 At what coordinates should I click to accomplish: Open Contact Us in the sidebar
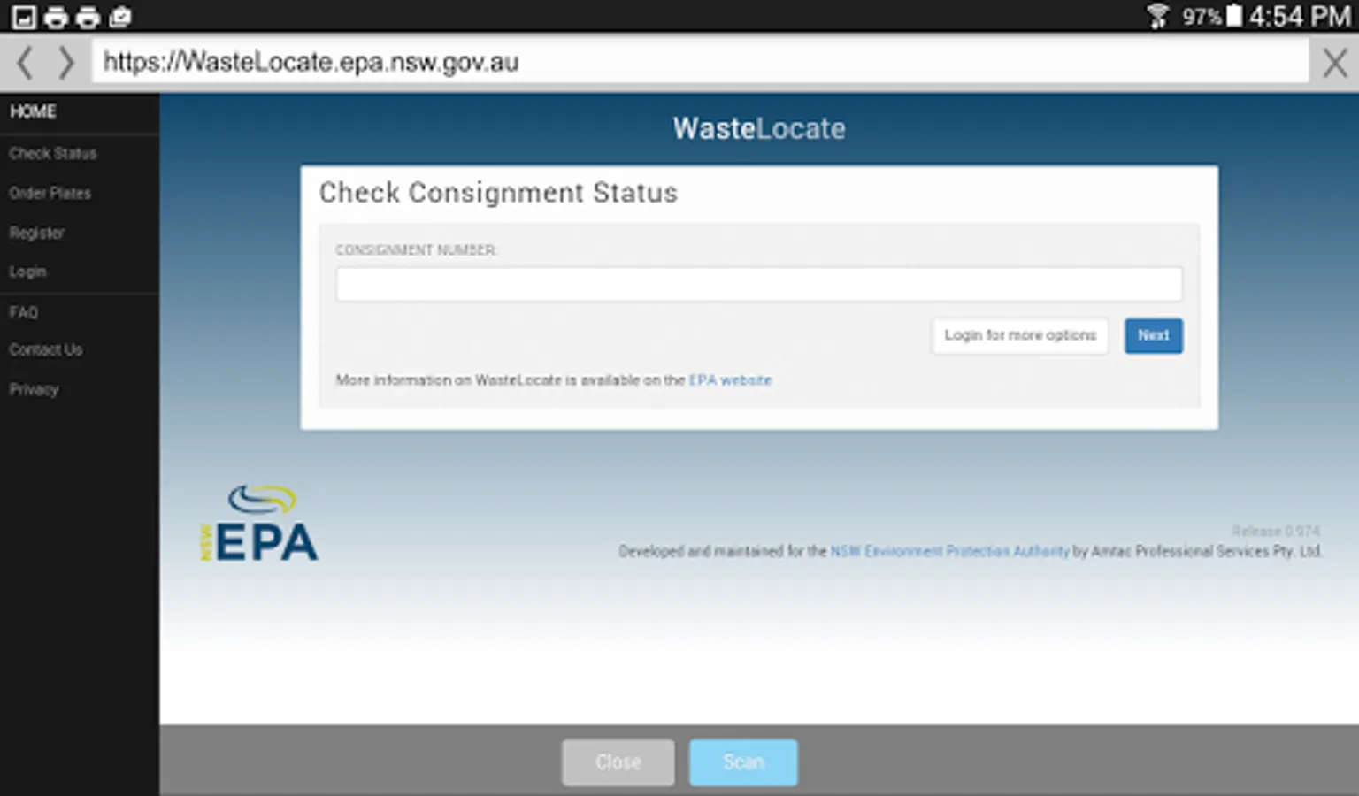click(45, 349)
